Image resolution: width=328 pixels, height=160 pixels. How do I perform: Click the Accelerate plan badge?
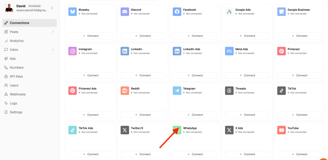pos(34,6)
